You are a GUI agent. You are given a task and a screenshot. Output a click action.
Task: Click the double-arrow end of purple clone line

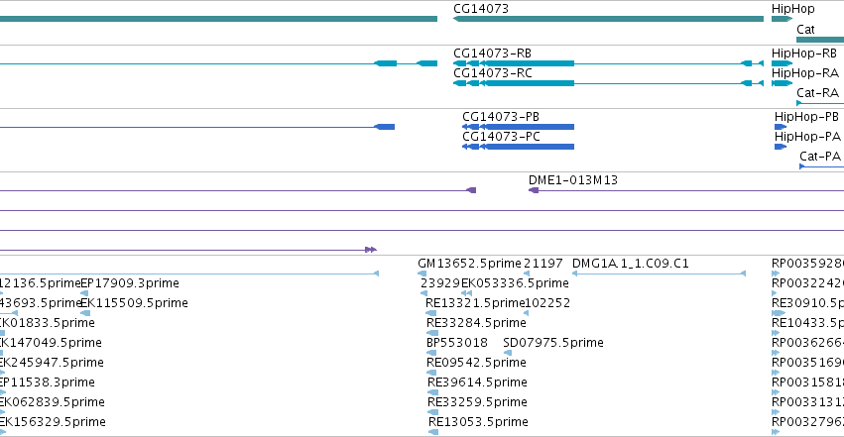371,250
